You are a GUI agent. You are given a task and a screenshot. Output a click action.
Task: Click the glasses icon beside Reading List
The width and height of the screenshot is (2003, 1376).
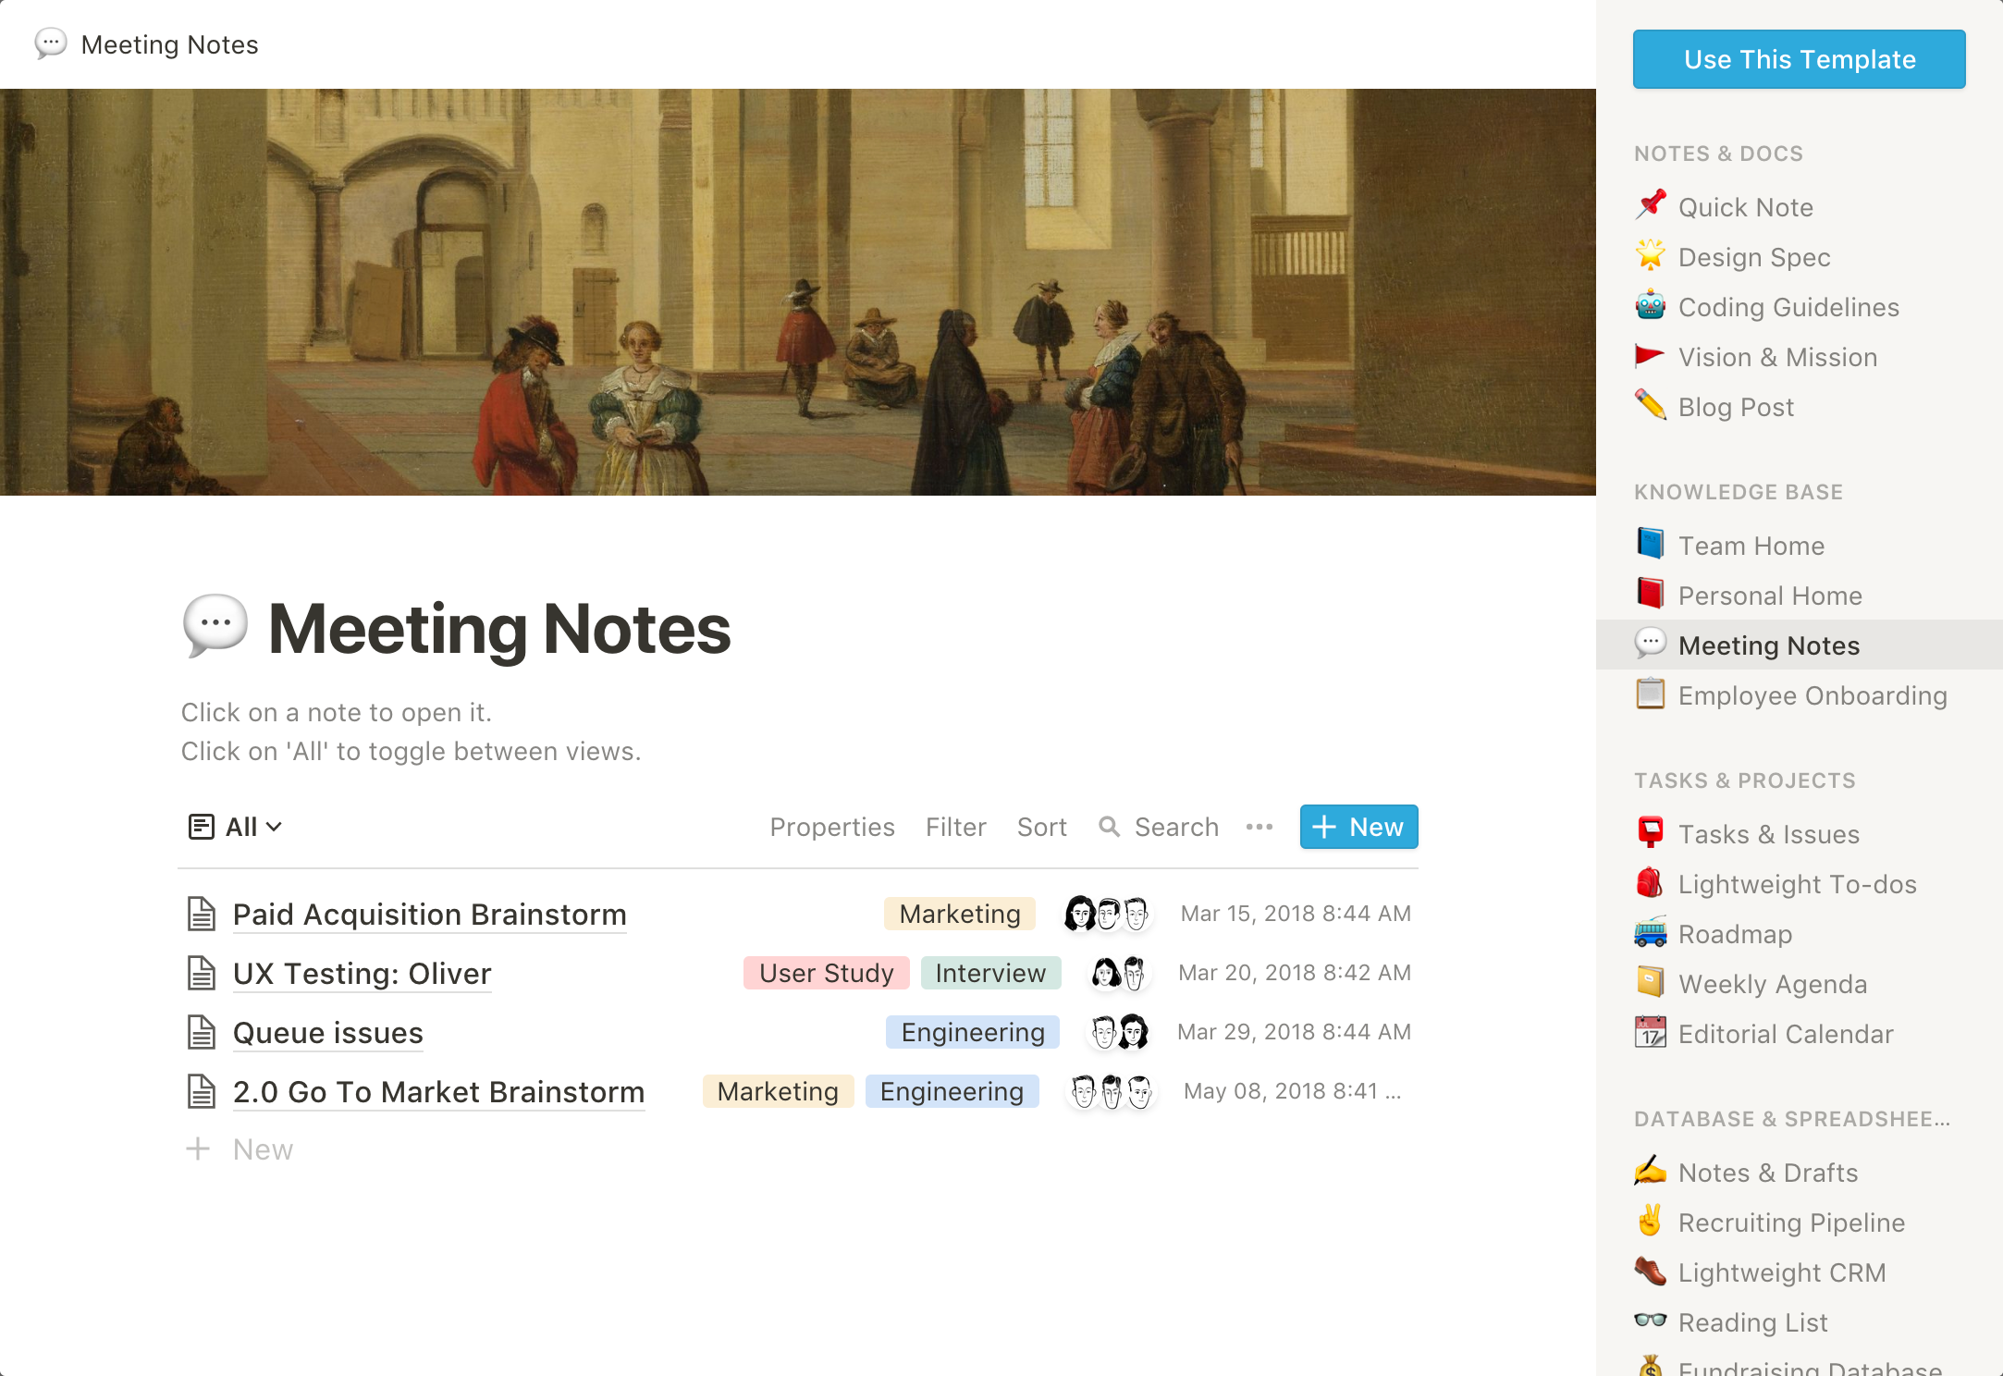[1650, 1321]
